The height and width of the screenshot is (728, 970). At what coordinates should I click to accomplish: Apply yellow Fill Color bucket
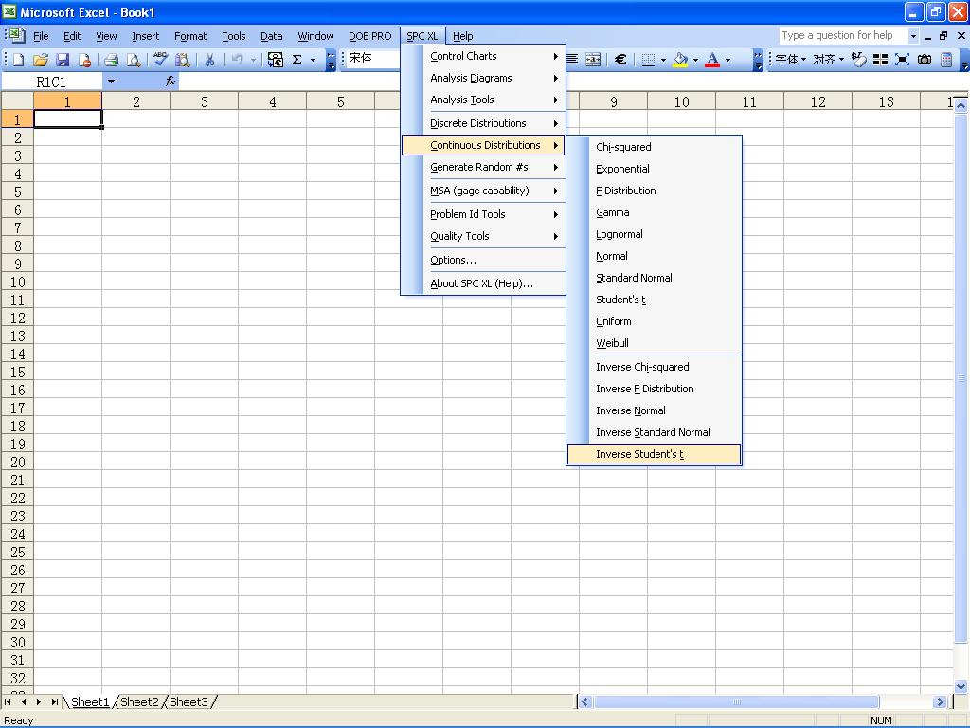[x=680, y=60]
